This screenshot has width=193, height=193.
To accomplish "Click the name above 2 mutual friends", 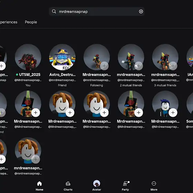I will (131, 74).
